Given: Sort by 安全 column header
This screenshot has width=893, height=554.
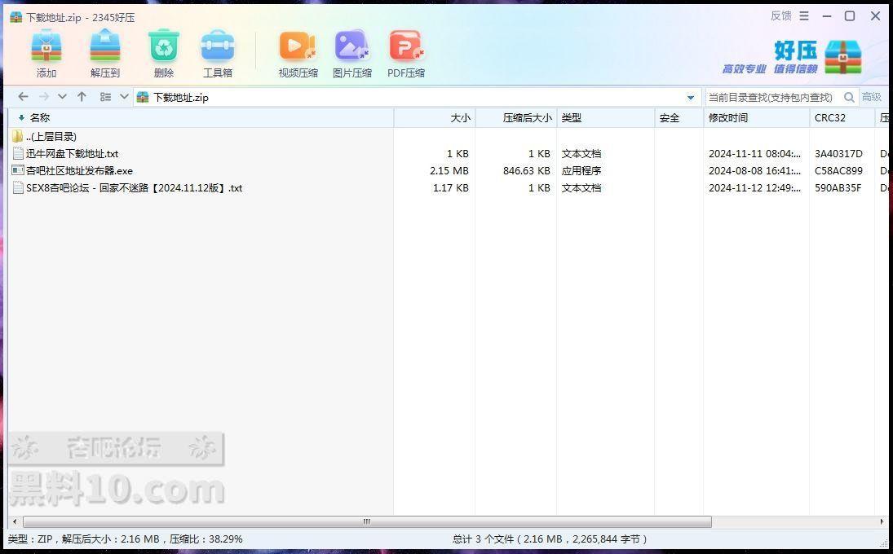Looking at the screenshot, I should coord(679,118).
